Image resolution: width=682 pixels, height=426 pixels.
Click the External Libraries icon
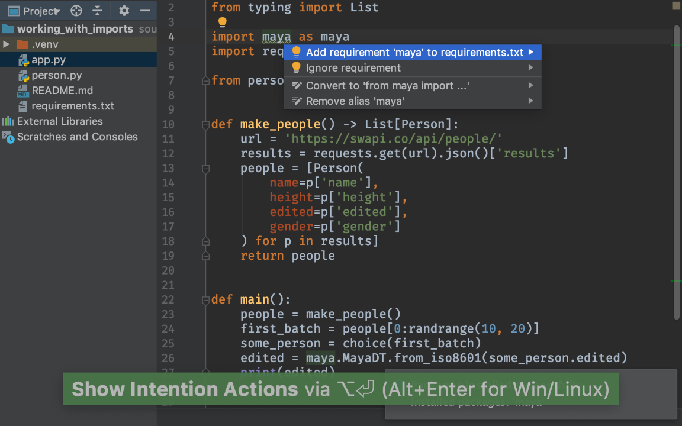8,121
